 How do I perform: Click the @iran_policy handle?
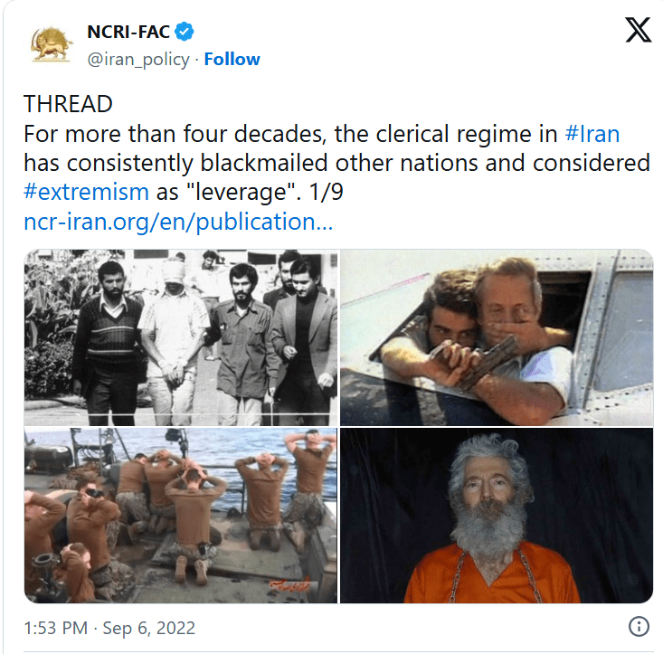[x=138, y=60]
